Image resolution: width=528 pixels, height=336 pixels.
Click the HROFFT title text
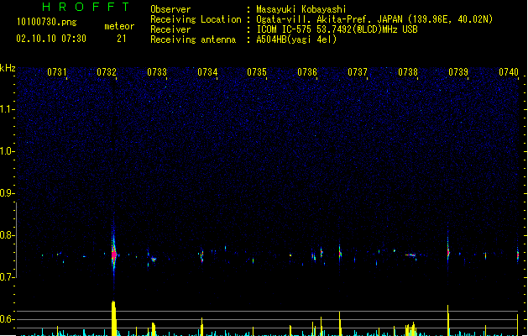point(86,7)
